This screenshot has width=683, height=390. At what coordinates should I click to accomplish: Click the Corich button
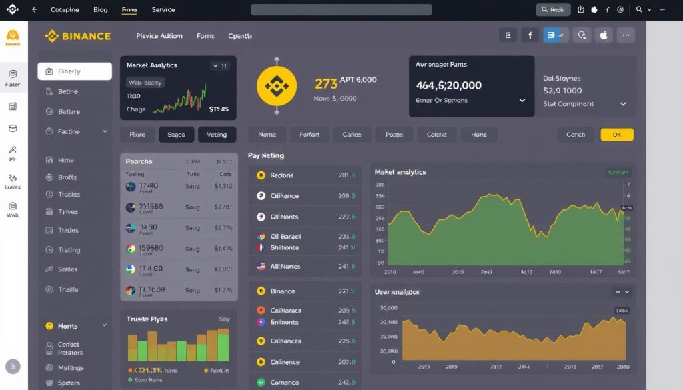(576, 135)
